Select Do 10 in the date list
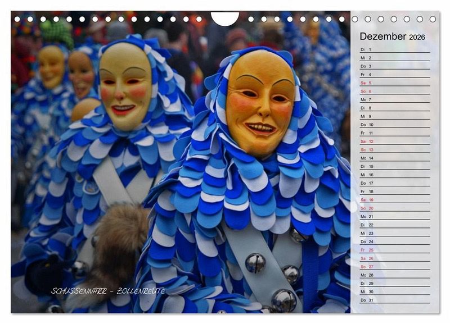This screenshot has width=450, height=324. coord(394,125)
